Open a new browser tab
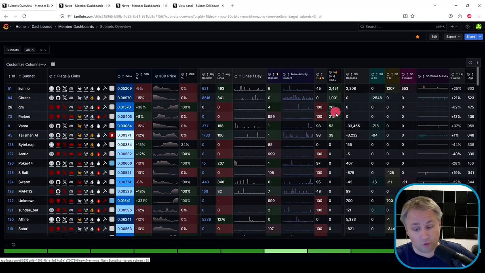The image size is (485, 273). pyautogui.click(x=232, y=6)
